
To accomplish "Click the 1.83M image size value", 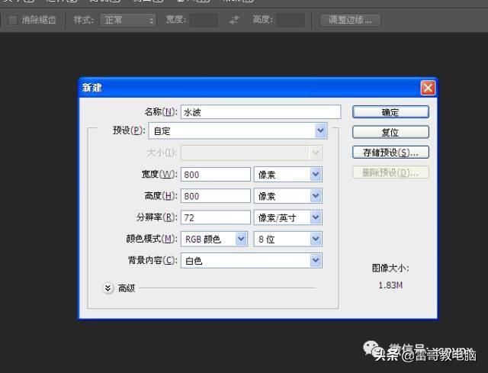I will click(x=390, y=285).
